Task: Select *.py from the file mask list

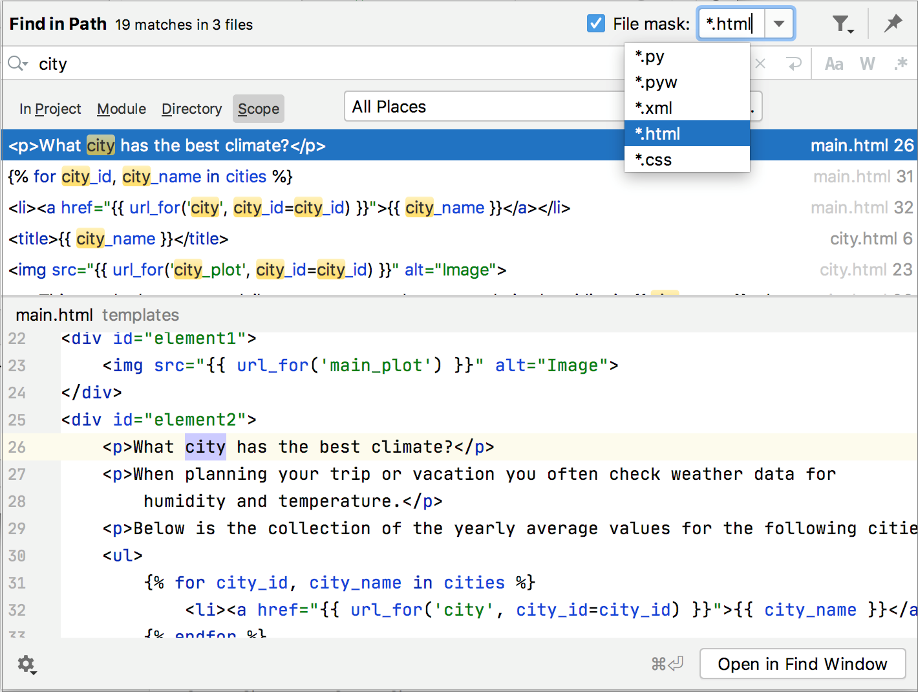Action: pyautogui.click(x=650, y=56)
